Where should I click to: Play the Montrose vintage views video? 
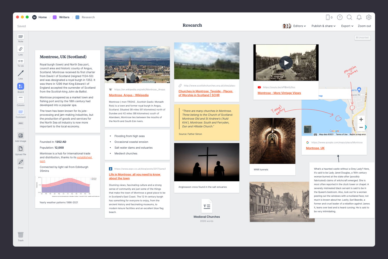(286, 62)
